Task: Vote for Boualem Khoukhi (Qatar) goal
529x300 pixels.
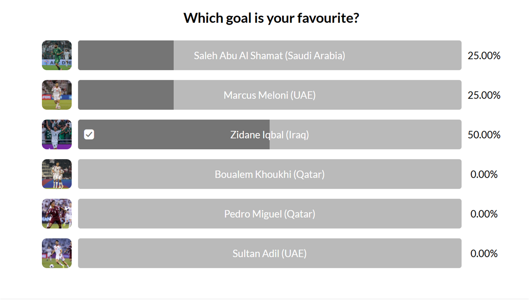Action: point(269,174)
